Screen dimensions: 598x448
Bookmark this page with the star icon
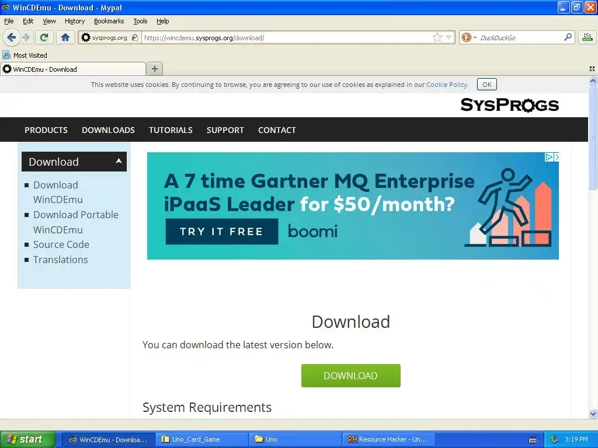[x=437, y=37]
